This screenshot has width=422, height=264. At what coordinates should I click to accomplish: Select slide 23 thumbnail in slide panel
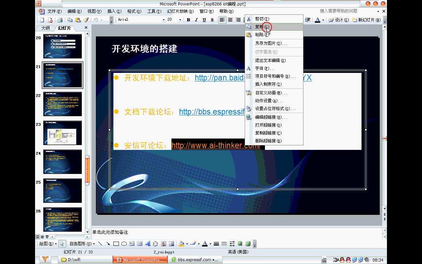tap(63, 133)
